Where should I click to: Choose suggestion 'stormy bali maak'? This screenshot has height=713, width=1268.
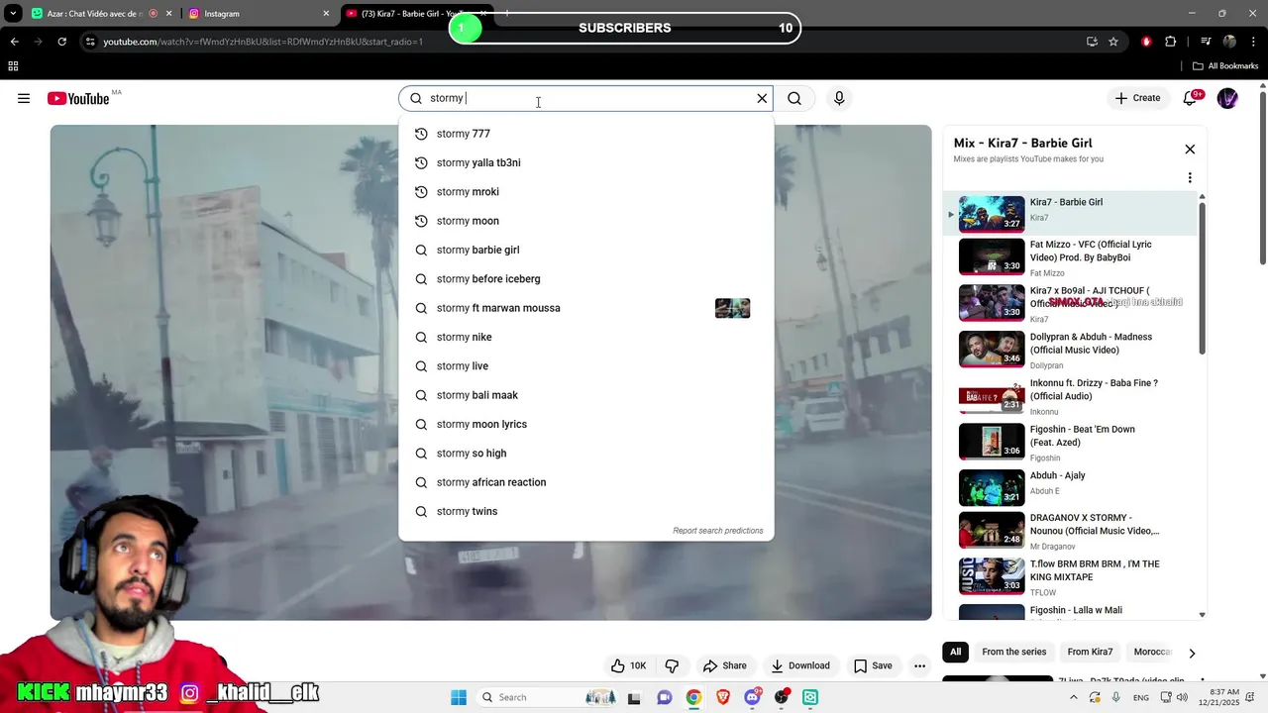(x=585, y=395)
